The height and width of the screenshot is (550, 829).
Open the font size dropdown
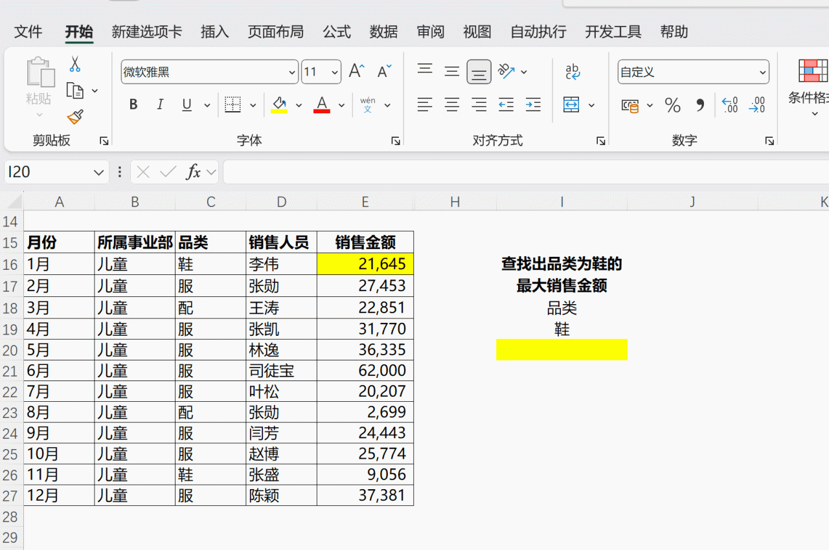click(x=334, y=72)
